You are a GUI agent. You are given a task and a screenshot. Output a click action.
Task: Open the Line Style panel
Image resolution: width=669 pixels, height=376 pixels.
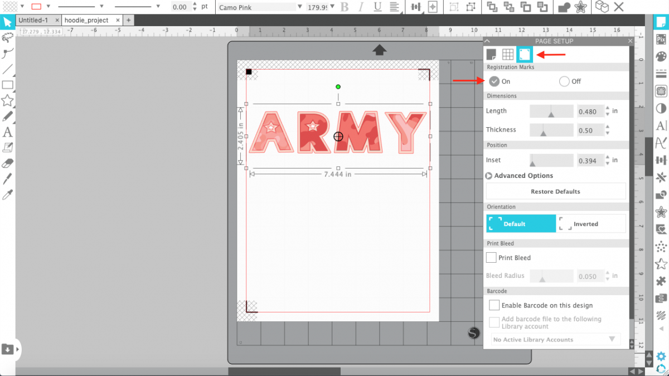coord(661,73)
